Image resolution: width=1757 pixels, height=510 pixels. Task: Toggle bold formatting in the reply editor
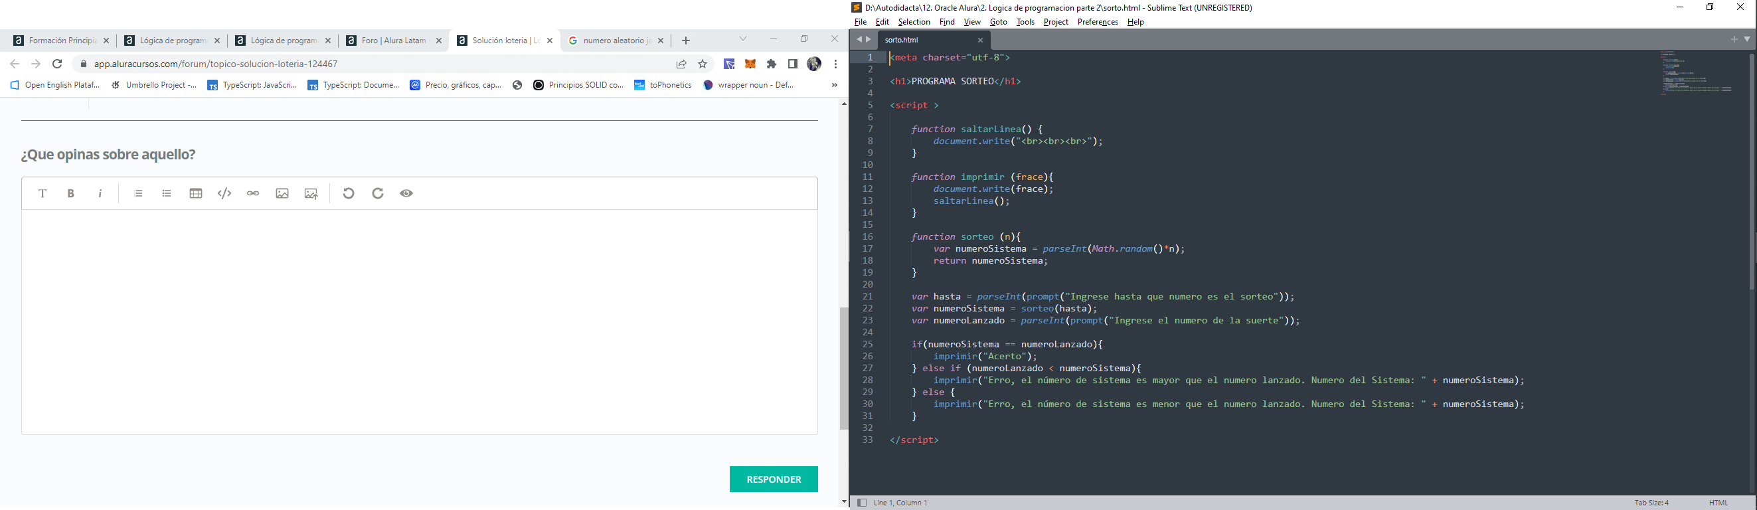(71, 194)
